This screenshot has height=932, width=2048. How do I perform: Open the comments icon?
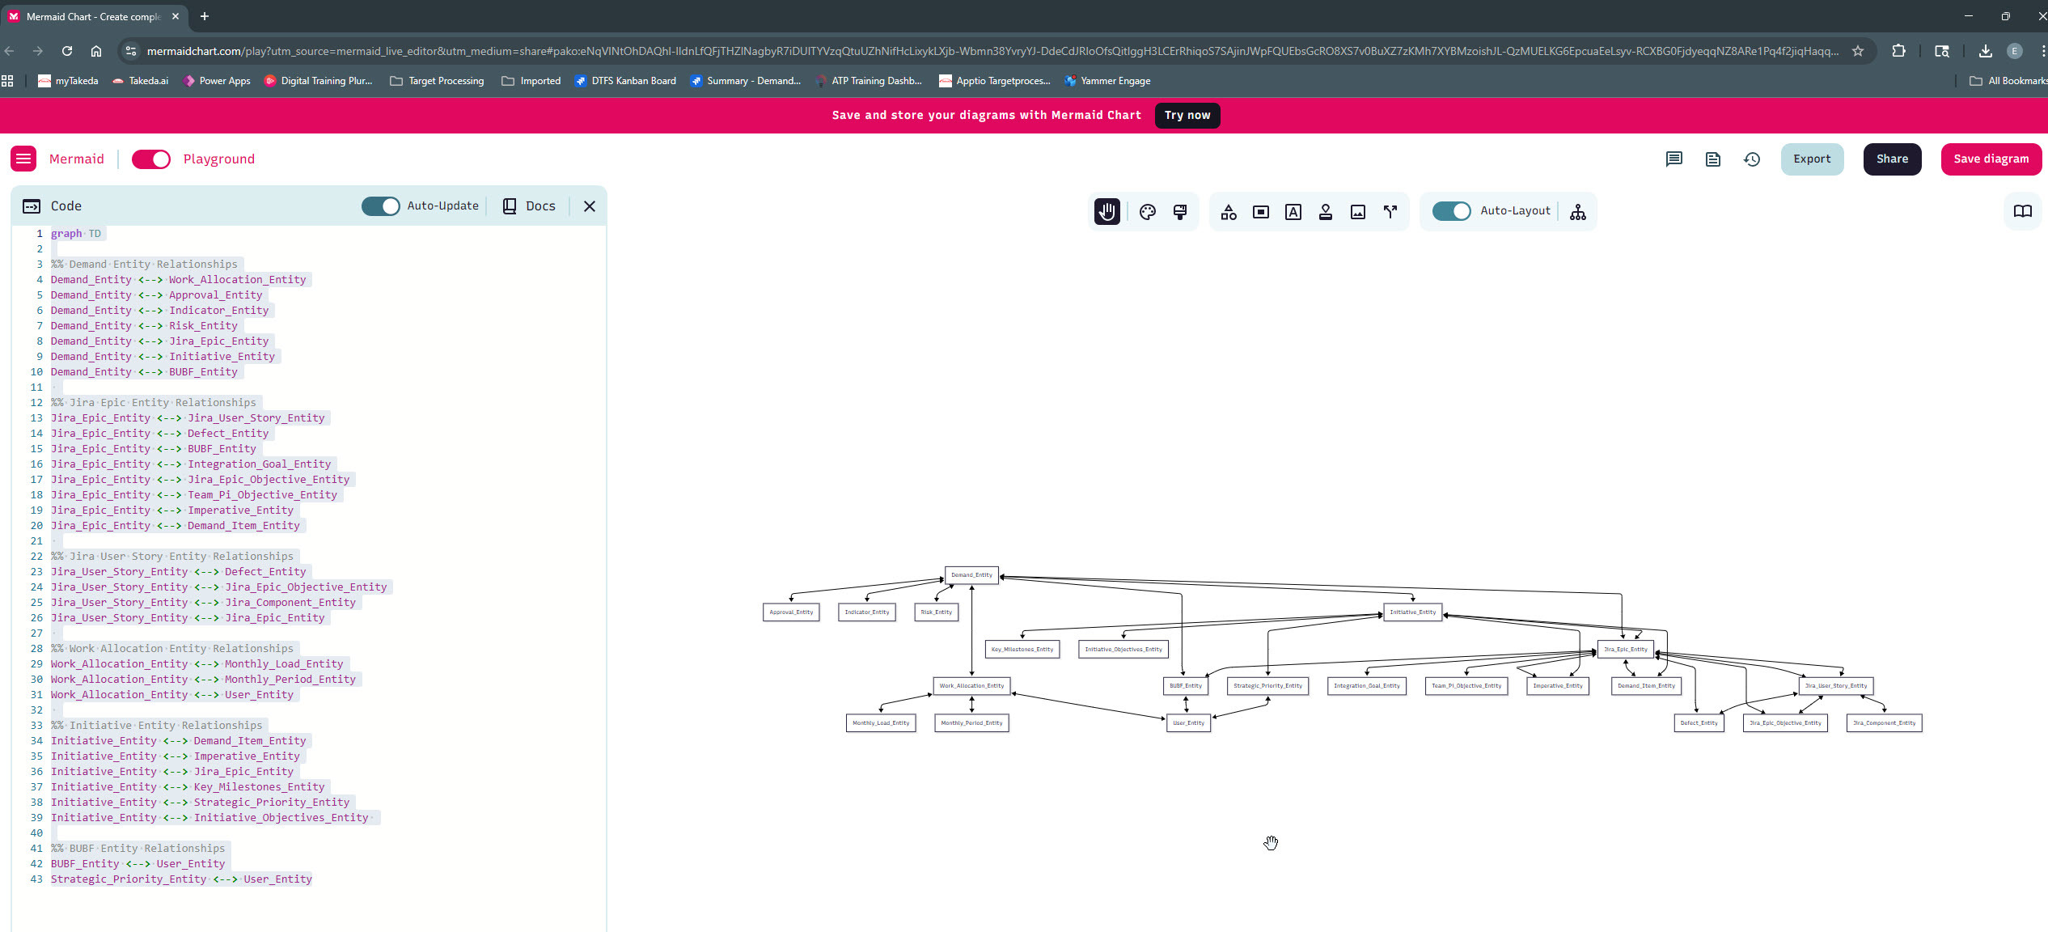pyautogui.click(x=1674, y=159)
